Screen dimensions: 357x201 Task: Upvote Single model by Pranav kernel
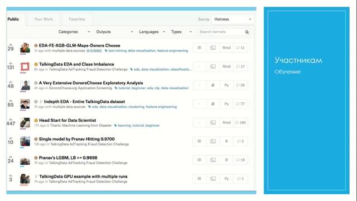click(11, 138)
